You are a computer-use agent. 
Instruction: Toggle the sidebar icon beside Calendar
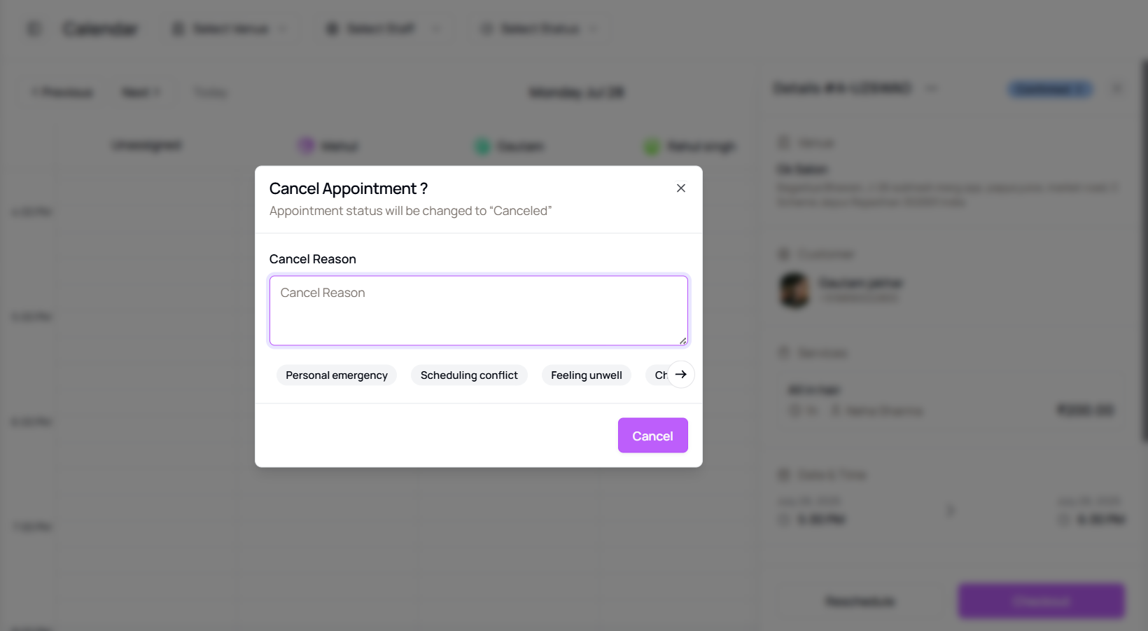[34, 29]
